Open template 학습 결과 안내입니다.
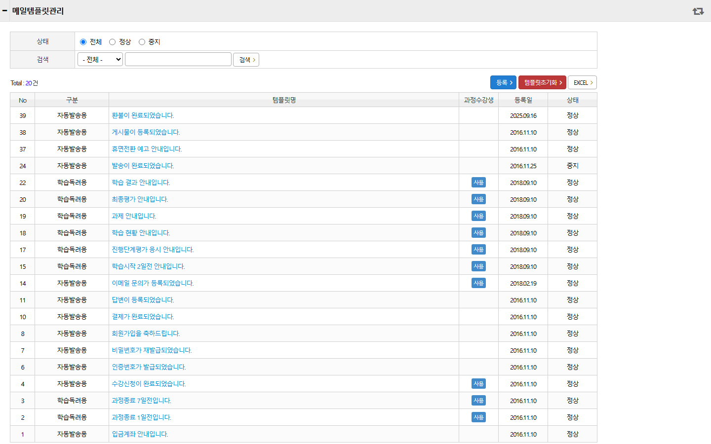Viewport: 711px width, 444px height. point(141,183)
